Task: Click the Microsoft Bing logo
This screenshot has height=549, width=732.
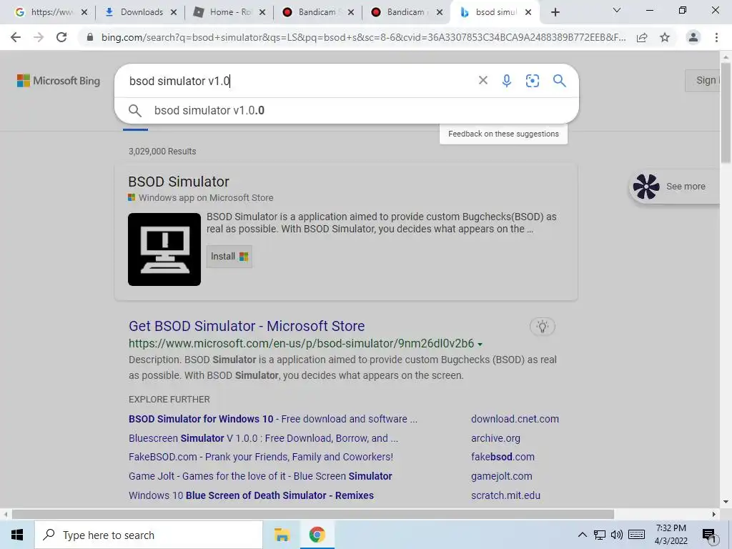Action: (59, 81)
